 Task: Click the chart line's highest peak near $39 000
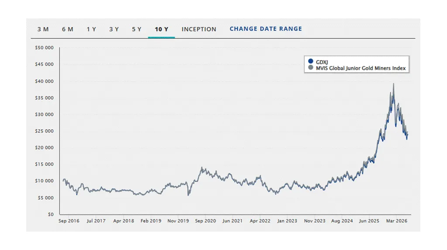pyautogui.click(x=393, y=84)
